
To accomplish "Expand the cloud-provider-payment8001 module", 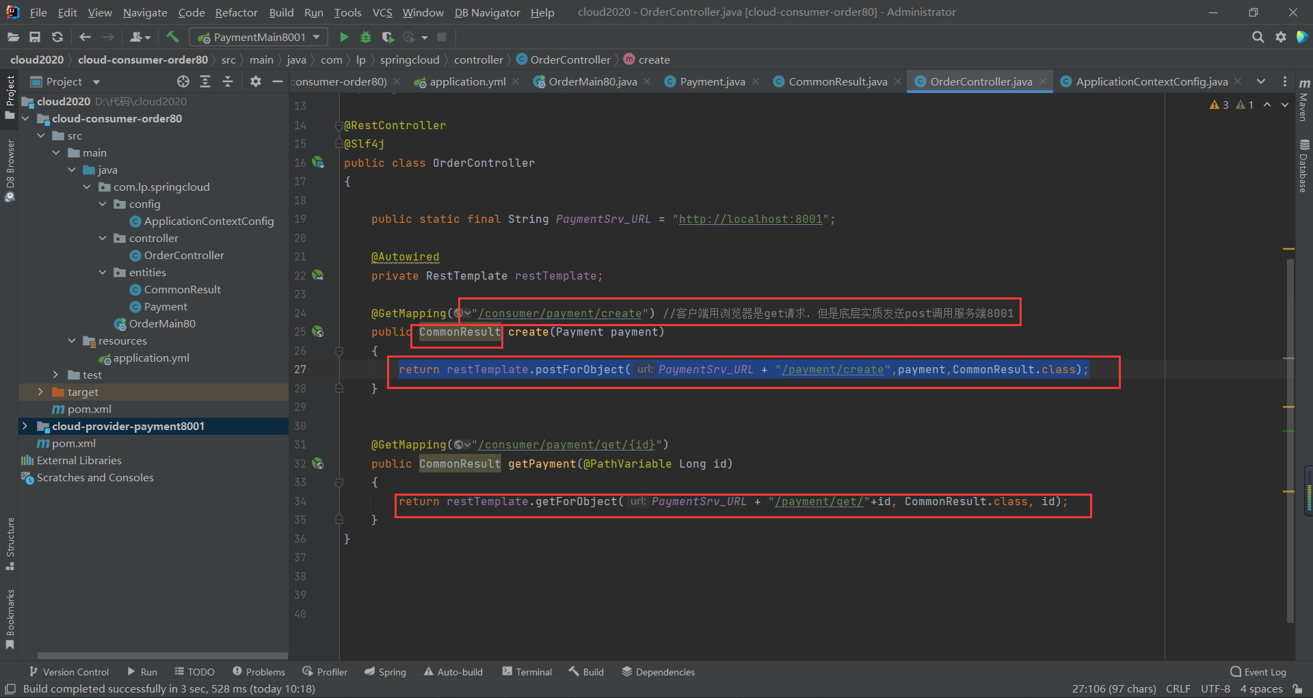I will (x=25, y=426).
